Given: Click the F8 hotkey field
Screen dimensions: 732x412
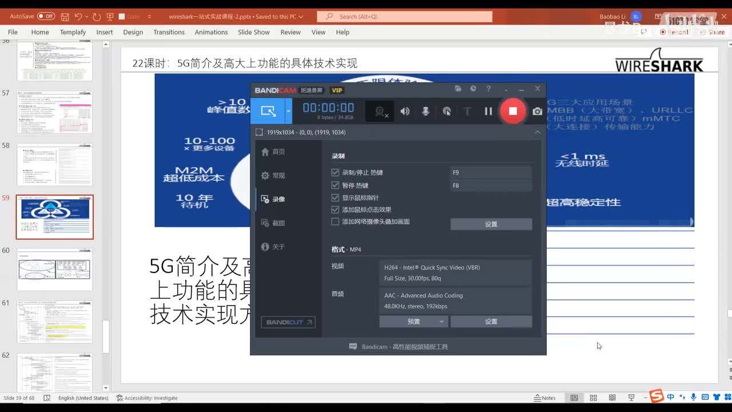Looking at the screenshot, I should pyautogui.click(x=491, y=185).
